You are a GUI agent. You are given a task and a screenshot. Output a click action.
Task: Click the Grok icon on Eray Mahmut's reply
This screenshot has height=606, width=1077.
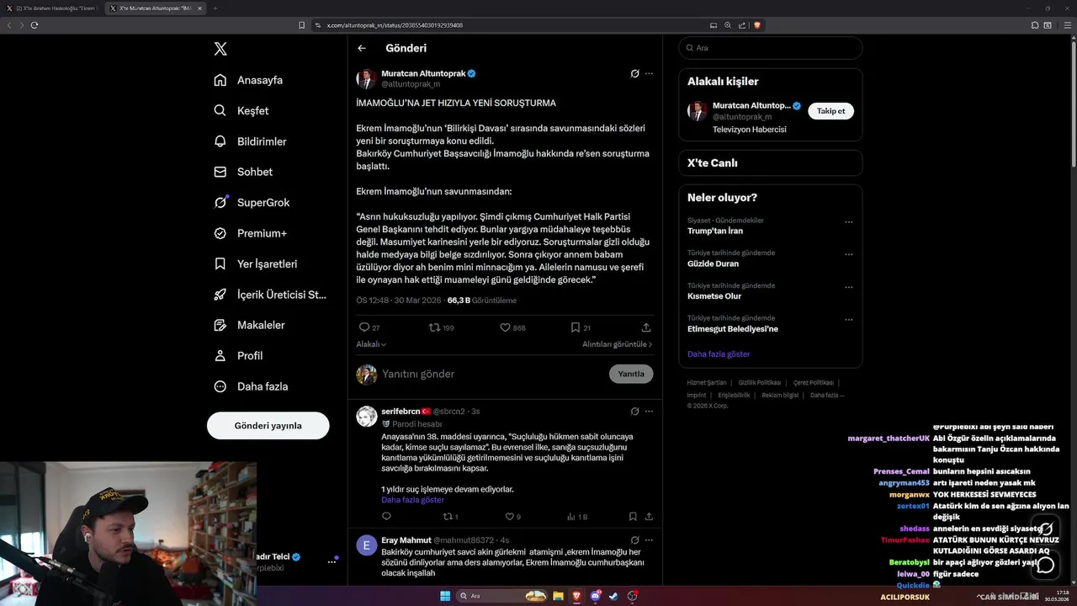click(635, 540)
